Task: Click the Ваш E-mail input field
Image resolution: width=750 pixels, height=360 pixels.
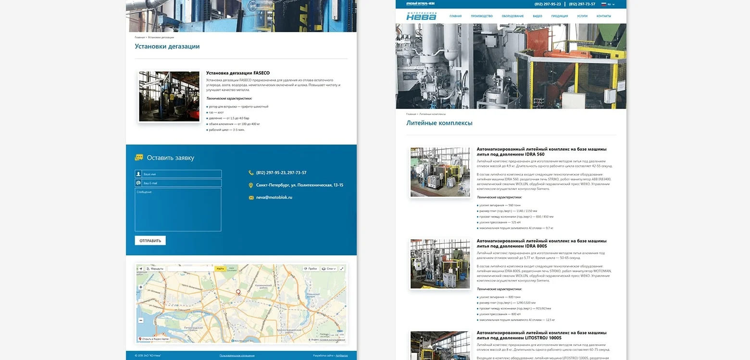Action: 178,183
